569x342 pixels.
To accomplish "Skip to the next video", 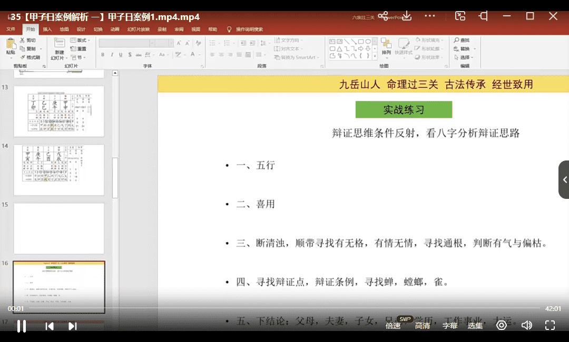I will point(73,326).
